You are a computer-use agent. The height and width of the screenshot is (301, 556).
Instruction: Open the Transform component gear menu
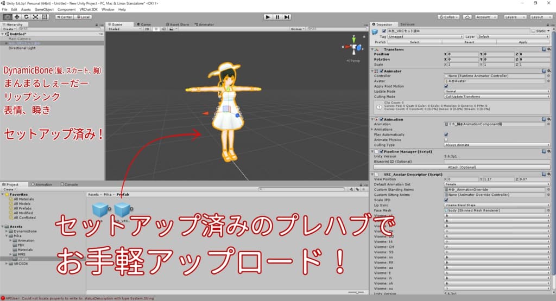tap(549, 49)
